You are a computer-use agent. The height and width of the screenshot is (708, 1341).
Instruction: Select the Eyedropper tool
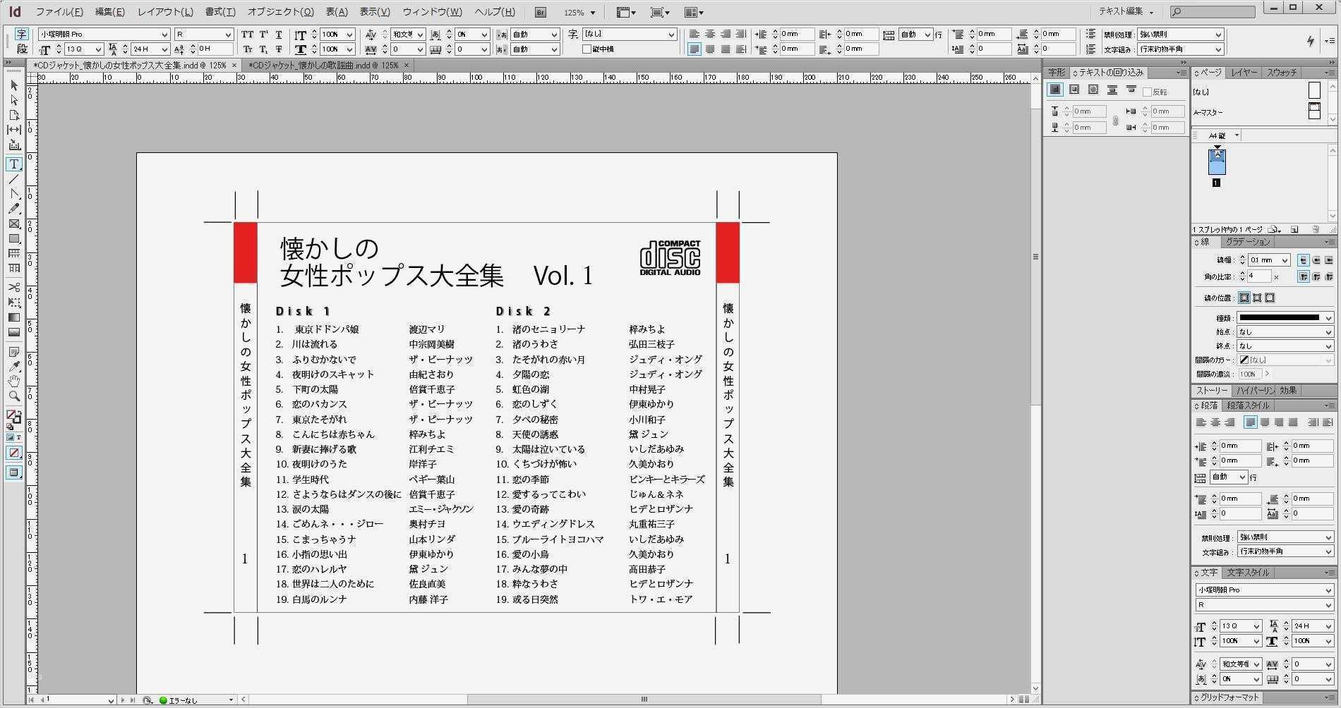click(x=13, y=366)
